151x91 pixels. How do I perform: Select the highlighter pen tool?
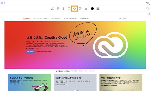pos(52,9)
